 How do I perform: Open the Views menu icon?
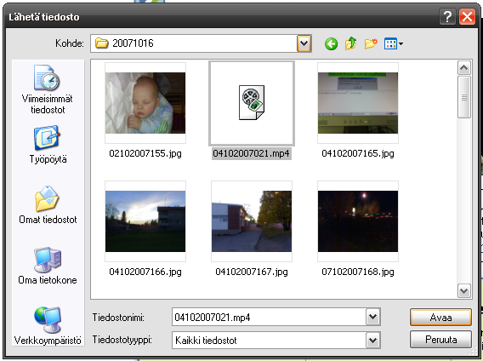tap(394, 43)
